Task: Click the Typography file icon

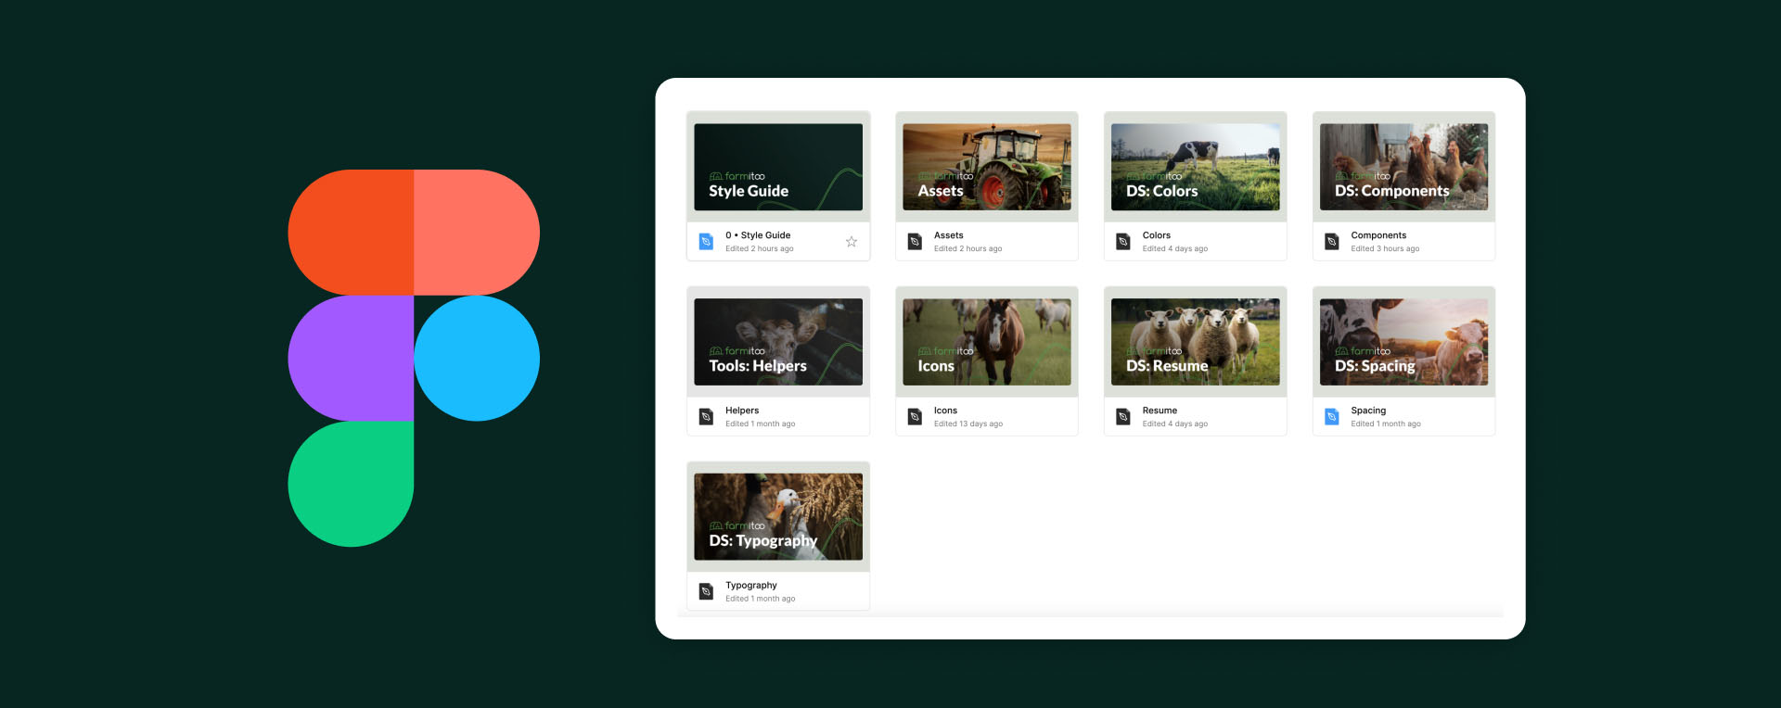Action: pyautogui.click(x=706, y=591)
